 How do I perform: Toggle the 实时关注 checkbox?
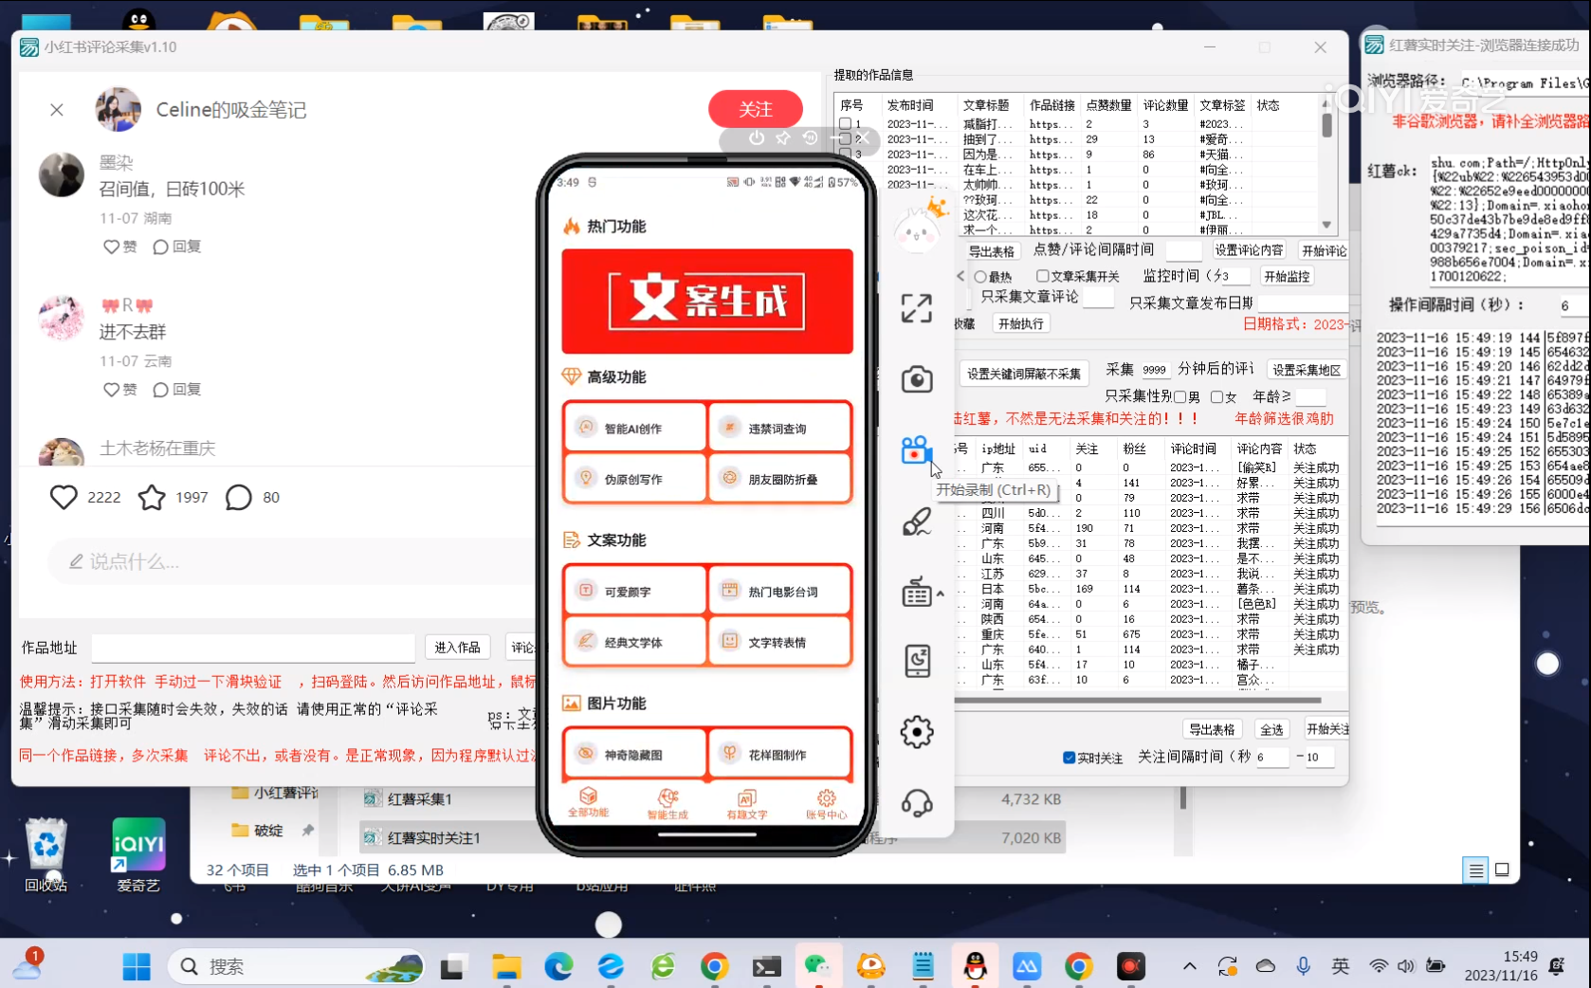click(x=1070, y=759)
